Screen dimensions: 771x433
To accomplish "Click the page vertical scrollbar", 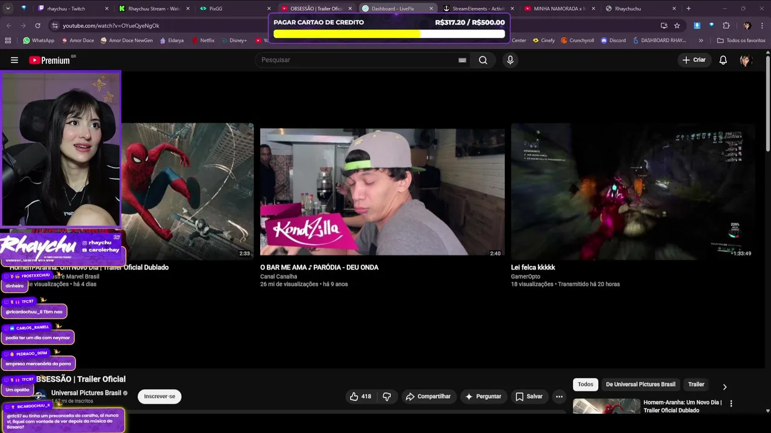I will pyautogui.click(x=767, y=102).
